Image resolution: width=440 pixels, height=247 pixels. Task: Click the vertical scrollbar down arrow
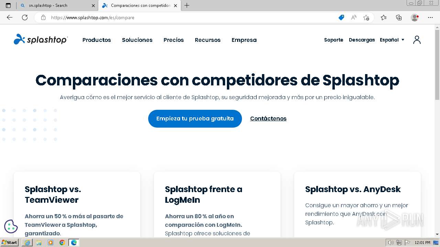click(437, 234)
